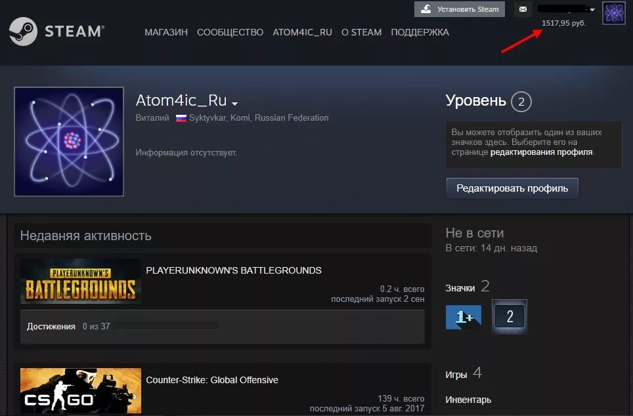Click the badges count number 2
This screenshot has width=633, height=416.
click(x=485, y=286)
